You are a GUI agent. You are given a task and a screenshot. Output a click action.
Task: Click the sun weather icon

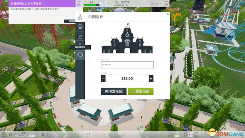(x=11, y=134)
